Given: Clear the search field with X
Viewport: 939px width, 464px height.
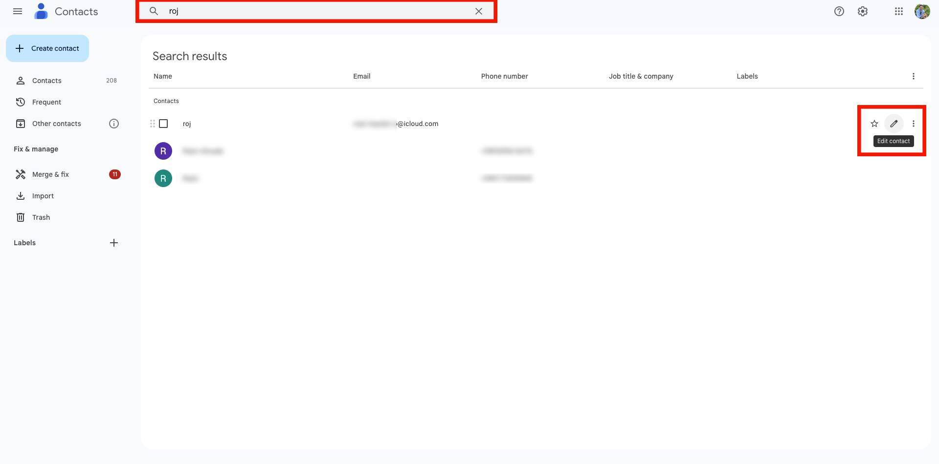Looking at the screenshot, I should coord(478,11).
